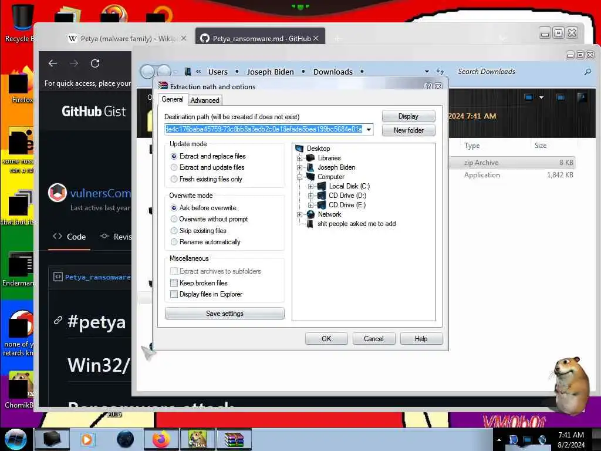Click the dialog question mark help icon
Image resolution: width=601 pixels, height=451 pixels.
click(428, 86)
